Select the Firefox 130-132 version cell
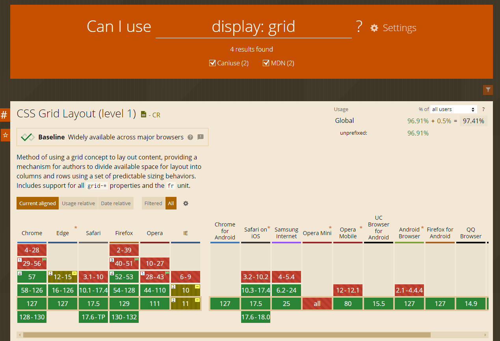 [124, 317]
